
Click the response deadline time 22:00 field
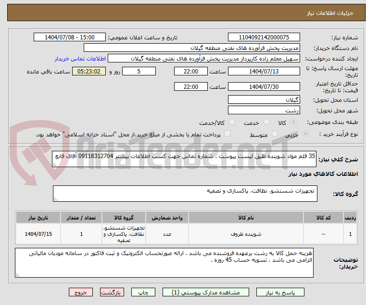[191, 72]
